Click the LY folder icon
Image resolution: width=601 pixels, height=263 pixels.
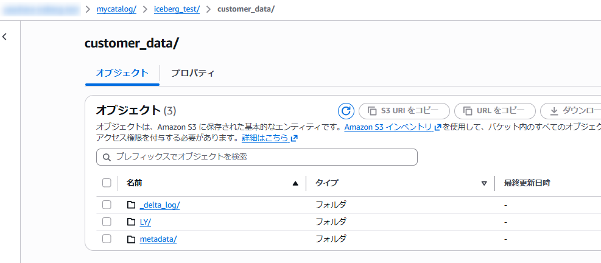click(131, 222)
